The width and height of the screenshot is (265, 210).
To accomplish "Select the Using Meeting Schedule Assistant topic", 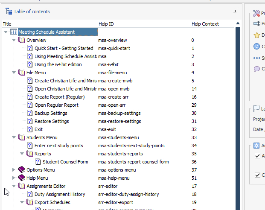I will coord(66,56).
